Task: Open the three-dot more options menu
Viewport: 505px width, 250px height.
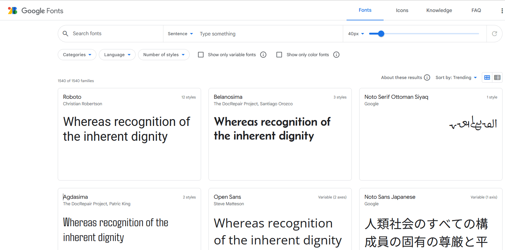Action: pos(502,11)
